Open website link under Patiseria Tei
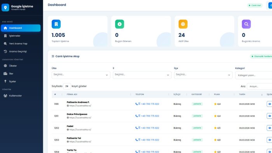The height and width of the screenshot is (153, 272). click(x=80, y=141)
